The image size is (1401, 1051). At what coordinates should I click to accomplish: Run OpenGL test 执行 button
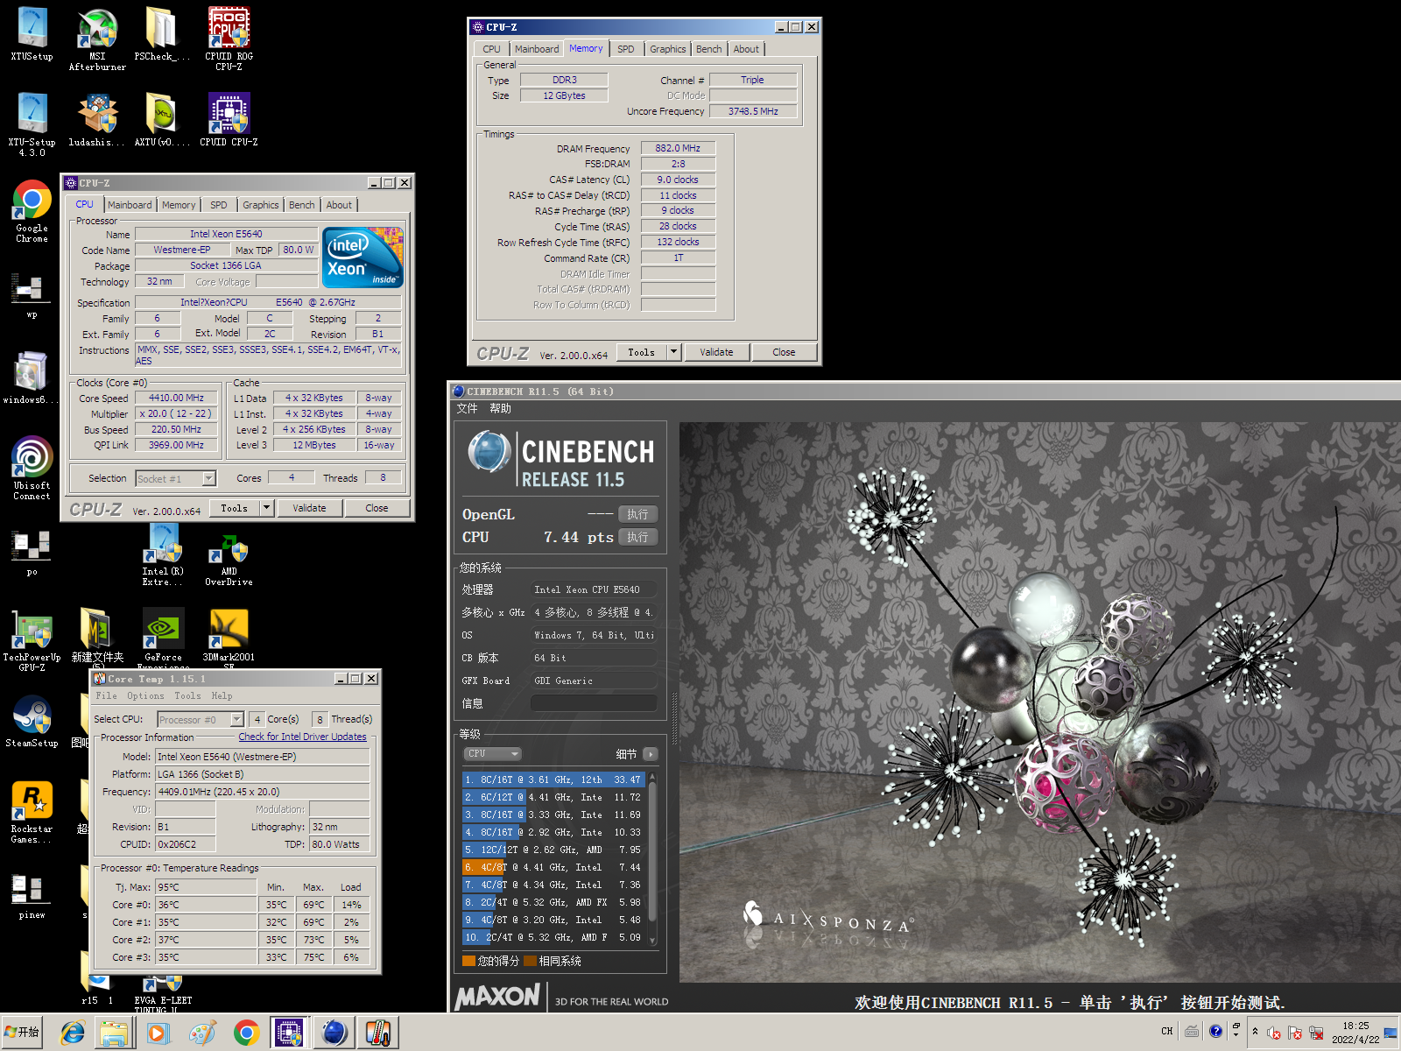[637, 514]
